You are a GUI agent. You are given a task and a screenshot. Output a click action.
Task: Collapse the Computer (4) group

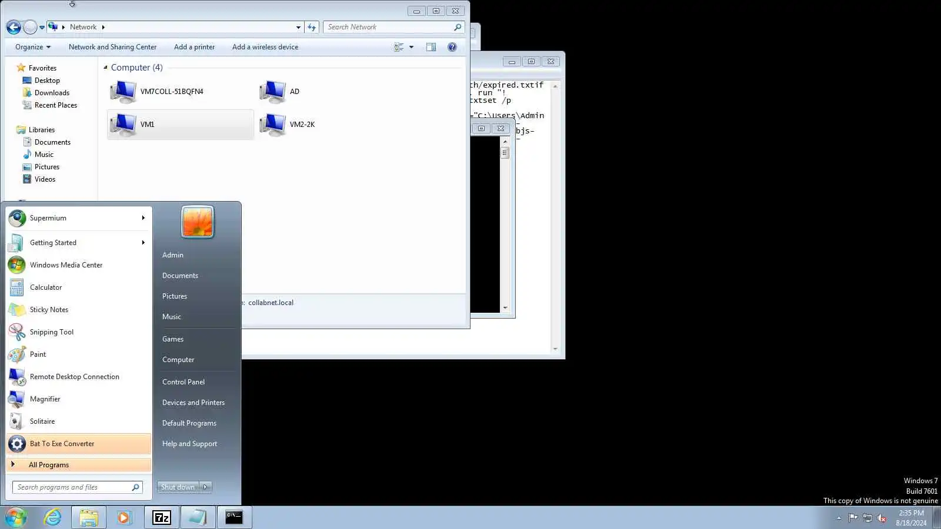[105, 68]
